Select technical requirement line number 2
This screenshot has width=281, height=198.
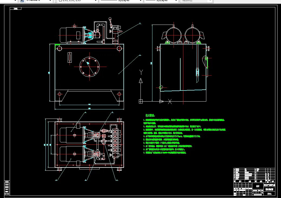pos(172,126)
